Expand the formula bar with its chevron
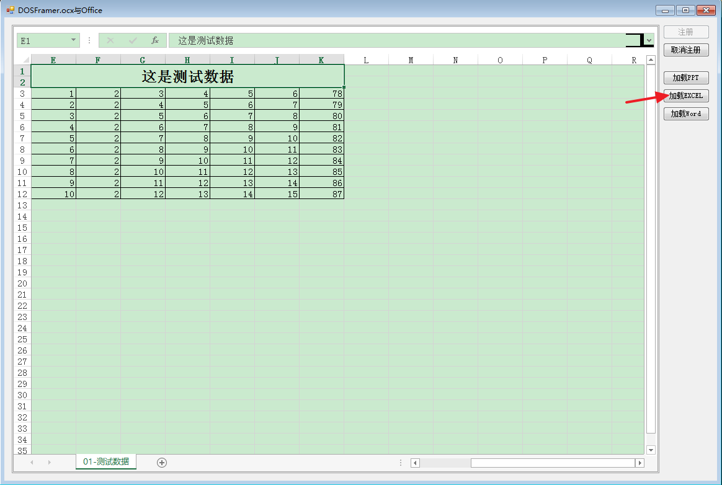722x485 pixels. pyautogui.click(x=648, y=41)
